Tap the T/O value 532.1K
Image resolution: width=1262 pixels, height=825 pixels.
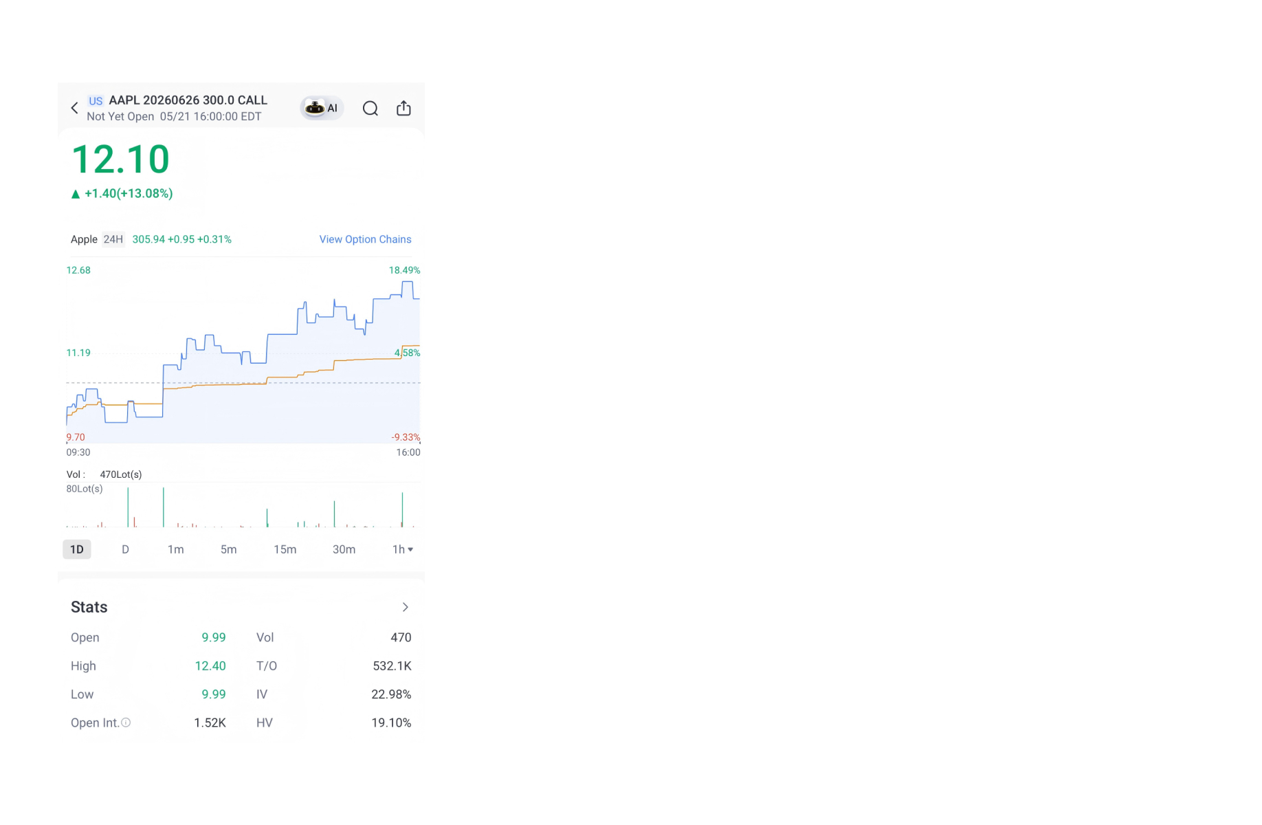coord(392,665)
